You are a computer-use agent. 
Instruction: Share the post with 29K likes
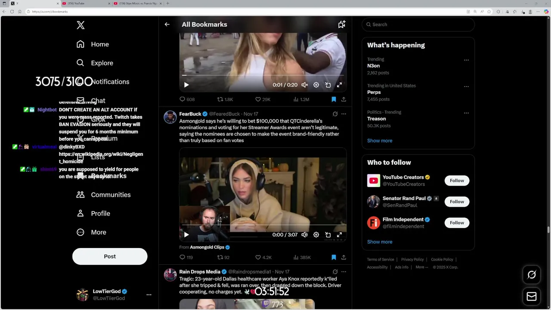344,99
